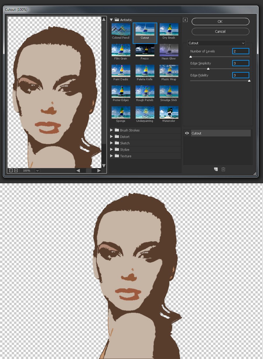Expand the Distort filter folder

pyautogui.click(x=111, y=136)
